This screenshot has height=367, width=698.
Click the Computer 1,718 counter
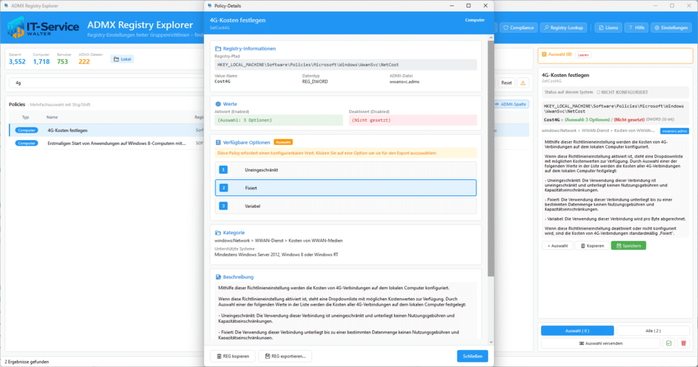tap(42, 59)
